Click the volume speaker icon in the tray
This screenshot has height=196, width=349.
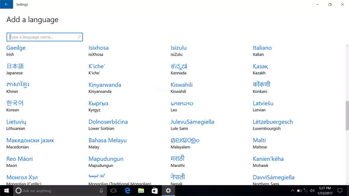coord(312,191)
